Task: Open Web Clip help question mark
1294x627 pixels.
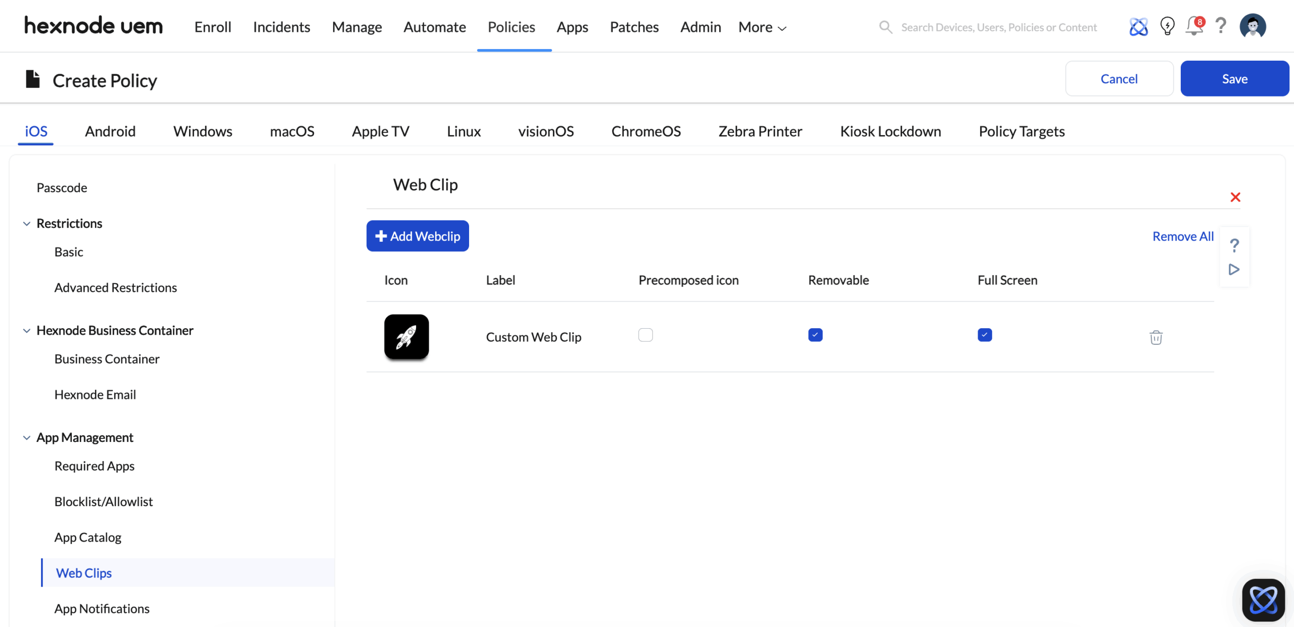Action: pyautogui.click(x=1234, y=245)
